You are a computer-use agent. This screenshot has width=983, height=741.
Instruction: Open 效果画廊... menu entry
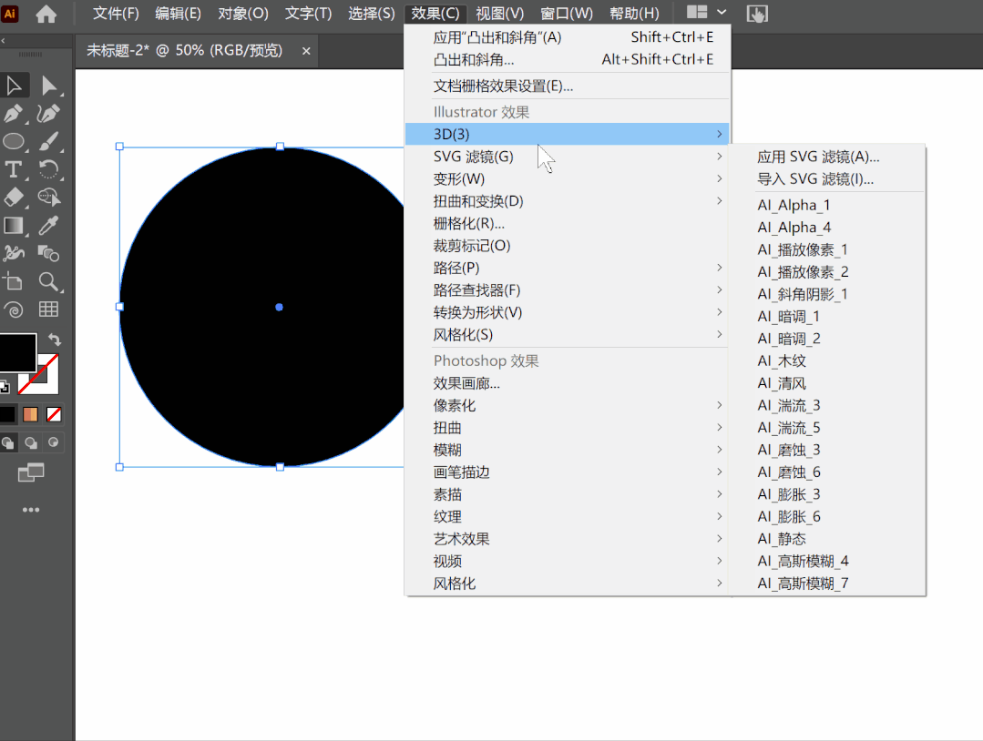(x=567, y=383)
